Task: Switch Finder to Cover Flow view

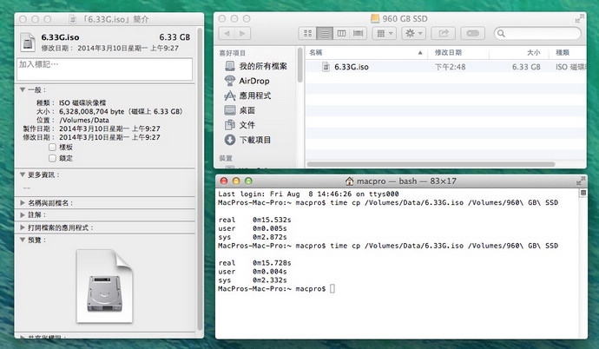Action: point(358,34)
